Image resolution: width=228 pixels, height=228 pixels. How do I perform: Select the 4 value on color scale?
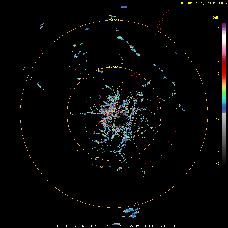219,62
